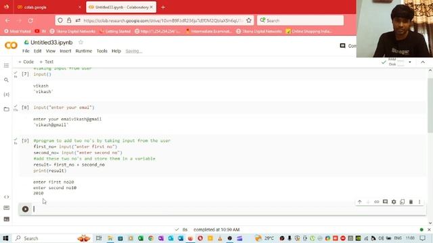Move cell down with the arrow icon
Viewport: 433px width, 243px height.
(x=368, y=202)
